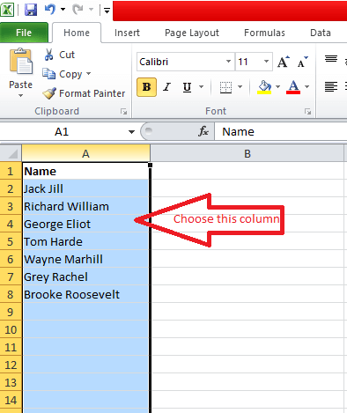347x413 pixels.
Task: Save the workbook with floppy icon
Action: (31, 10)
